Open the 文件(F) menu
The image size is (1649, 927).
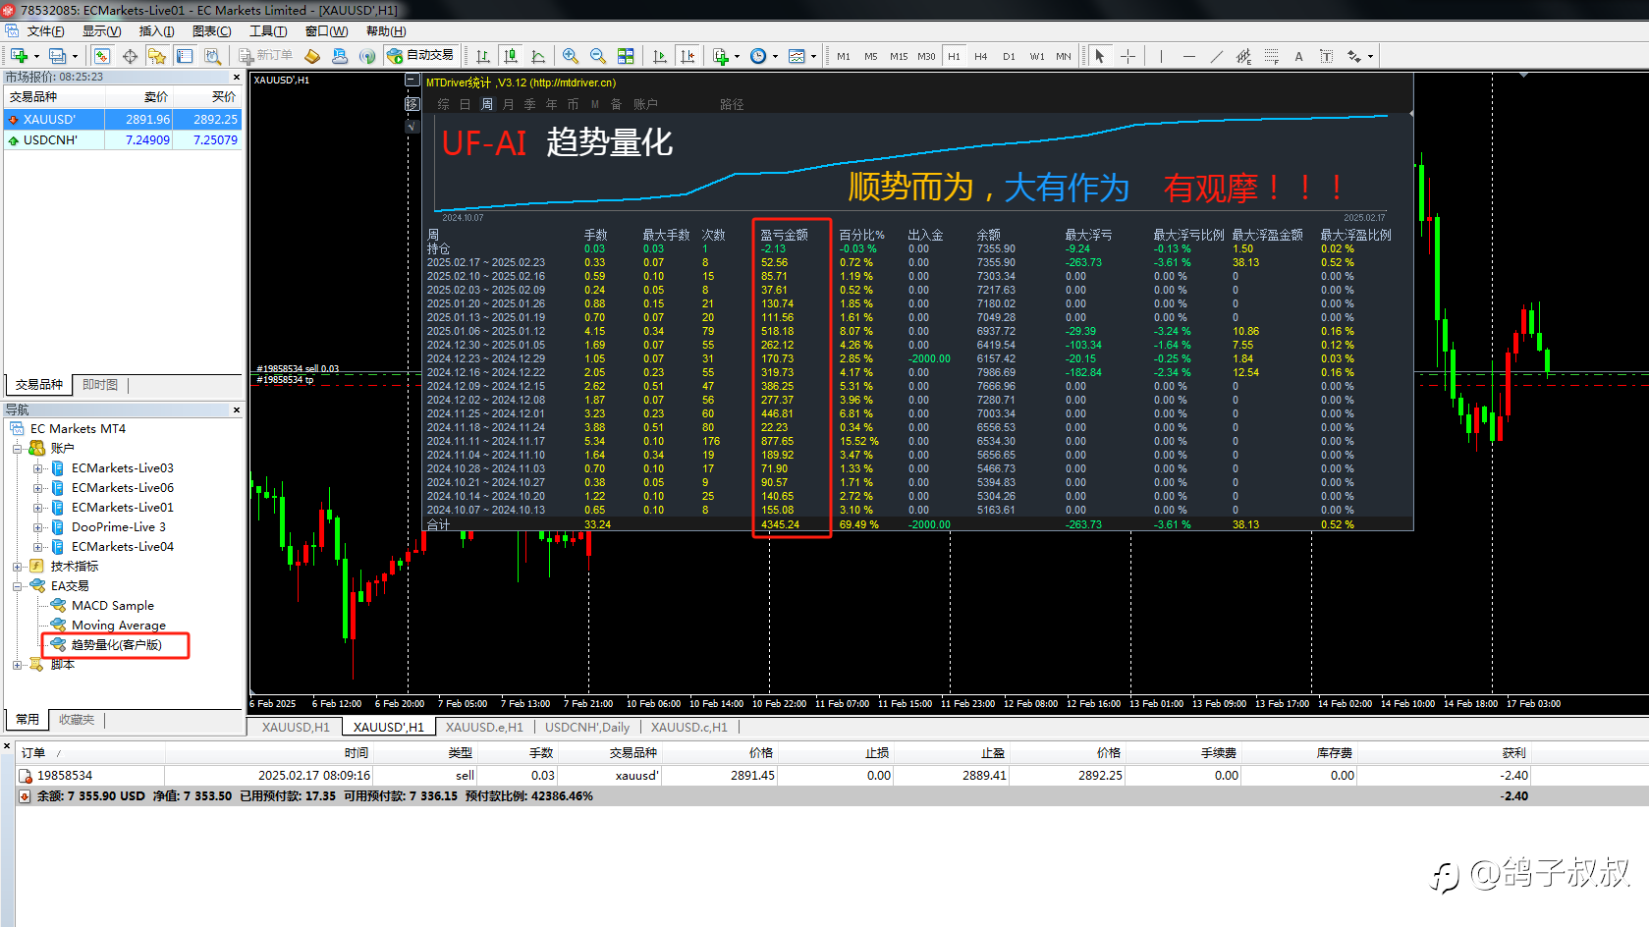tap(45, 31)
